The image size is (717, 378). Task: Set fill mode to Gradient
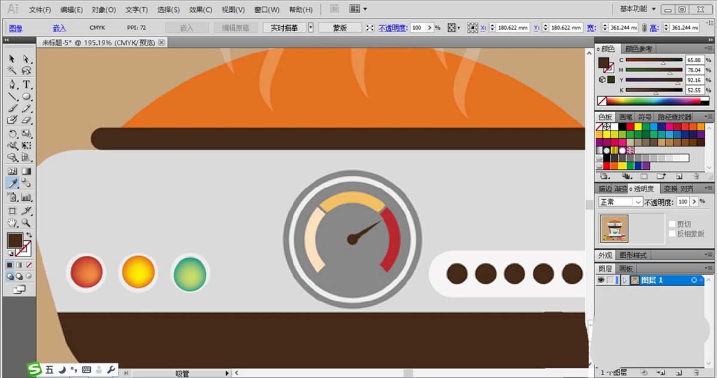pos(19,265)
